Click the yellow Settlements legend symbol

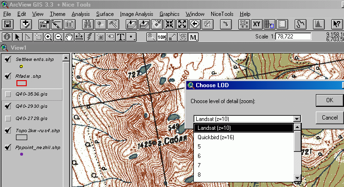pos(21,67)
